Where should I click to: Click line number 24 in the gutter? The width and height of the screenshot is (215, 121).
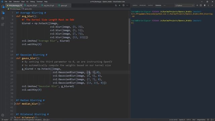(x=12, y=72)
